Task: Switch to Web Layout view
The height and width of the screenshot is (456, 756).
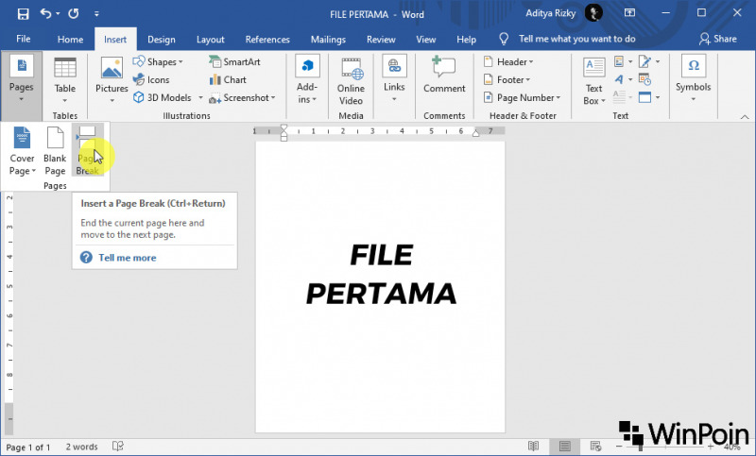Action: tap(595, 447)
